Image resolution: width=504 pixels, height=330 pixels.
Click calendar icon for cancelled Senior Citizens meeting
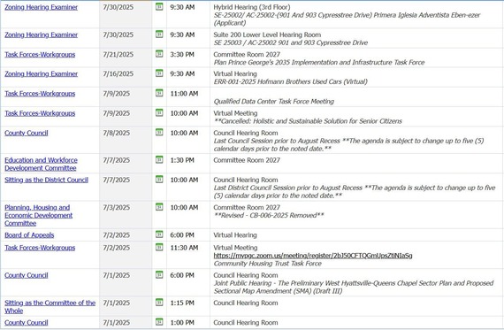[159, 112]
